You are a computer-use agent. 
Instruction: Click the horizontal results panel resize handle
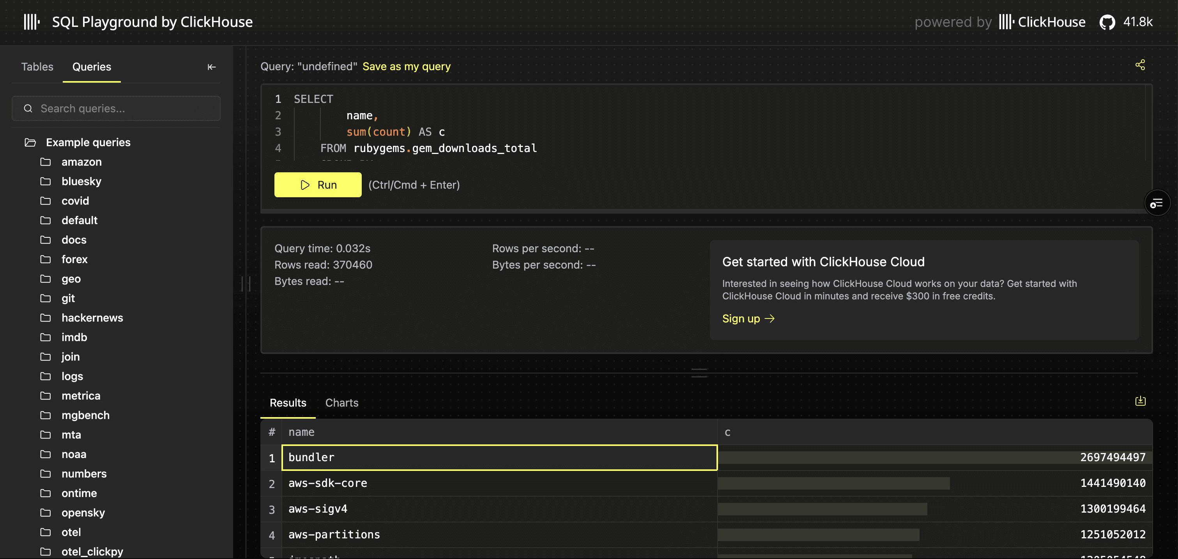[x=699, y=373]
